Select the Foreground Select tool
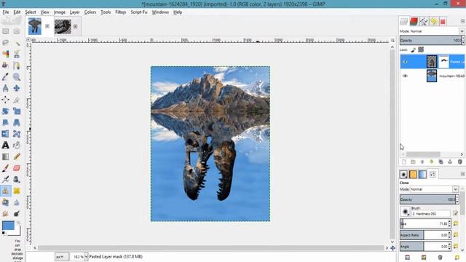 click(x=5, y=65)
